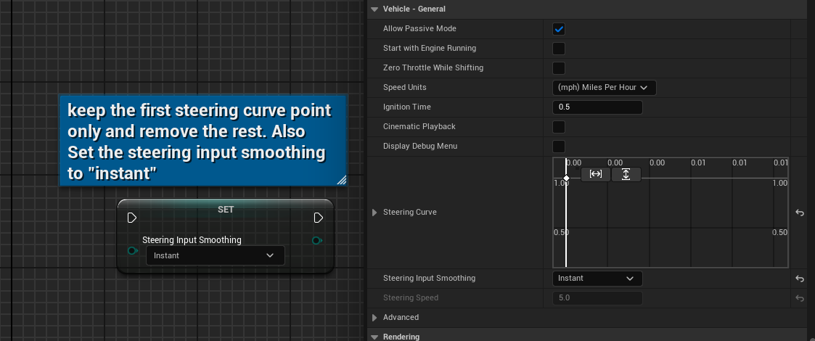Viewport: 815px width, 341px height.
Task: Select the SET node title
Action: click(226, 210)
